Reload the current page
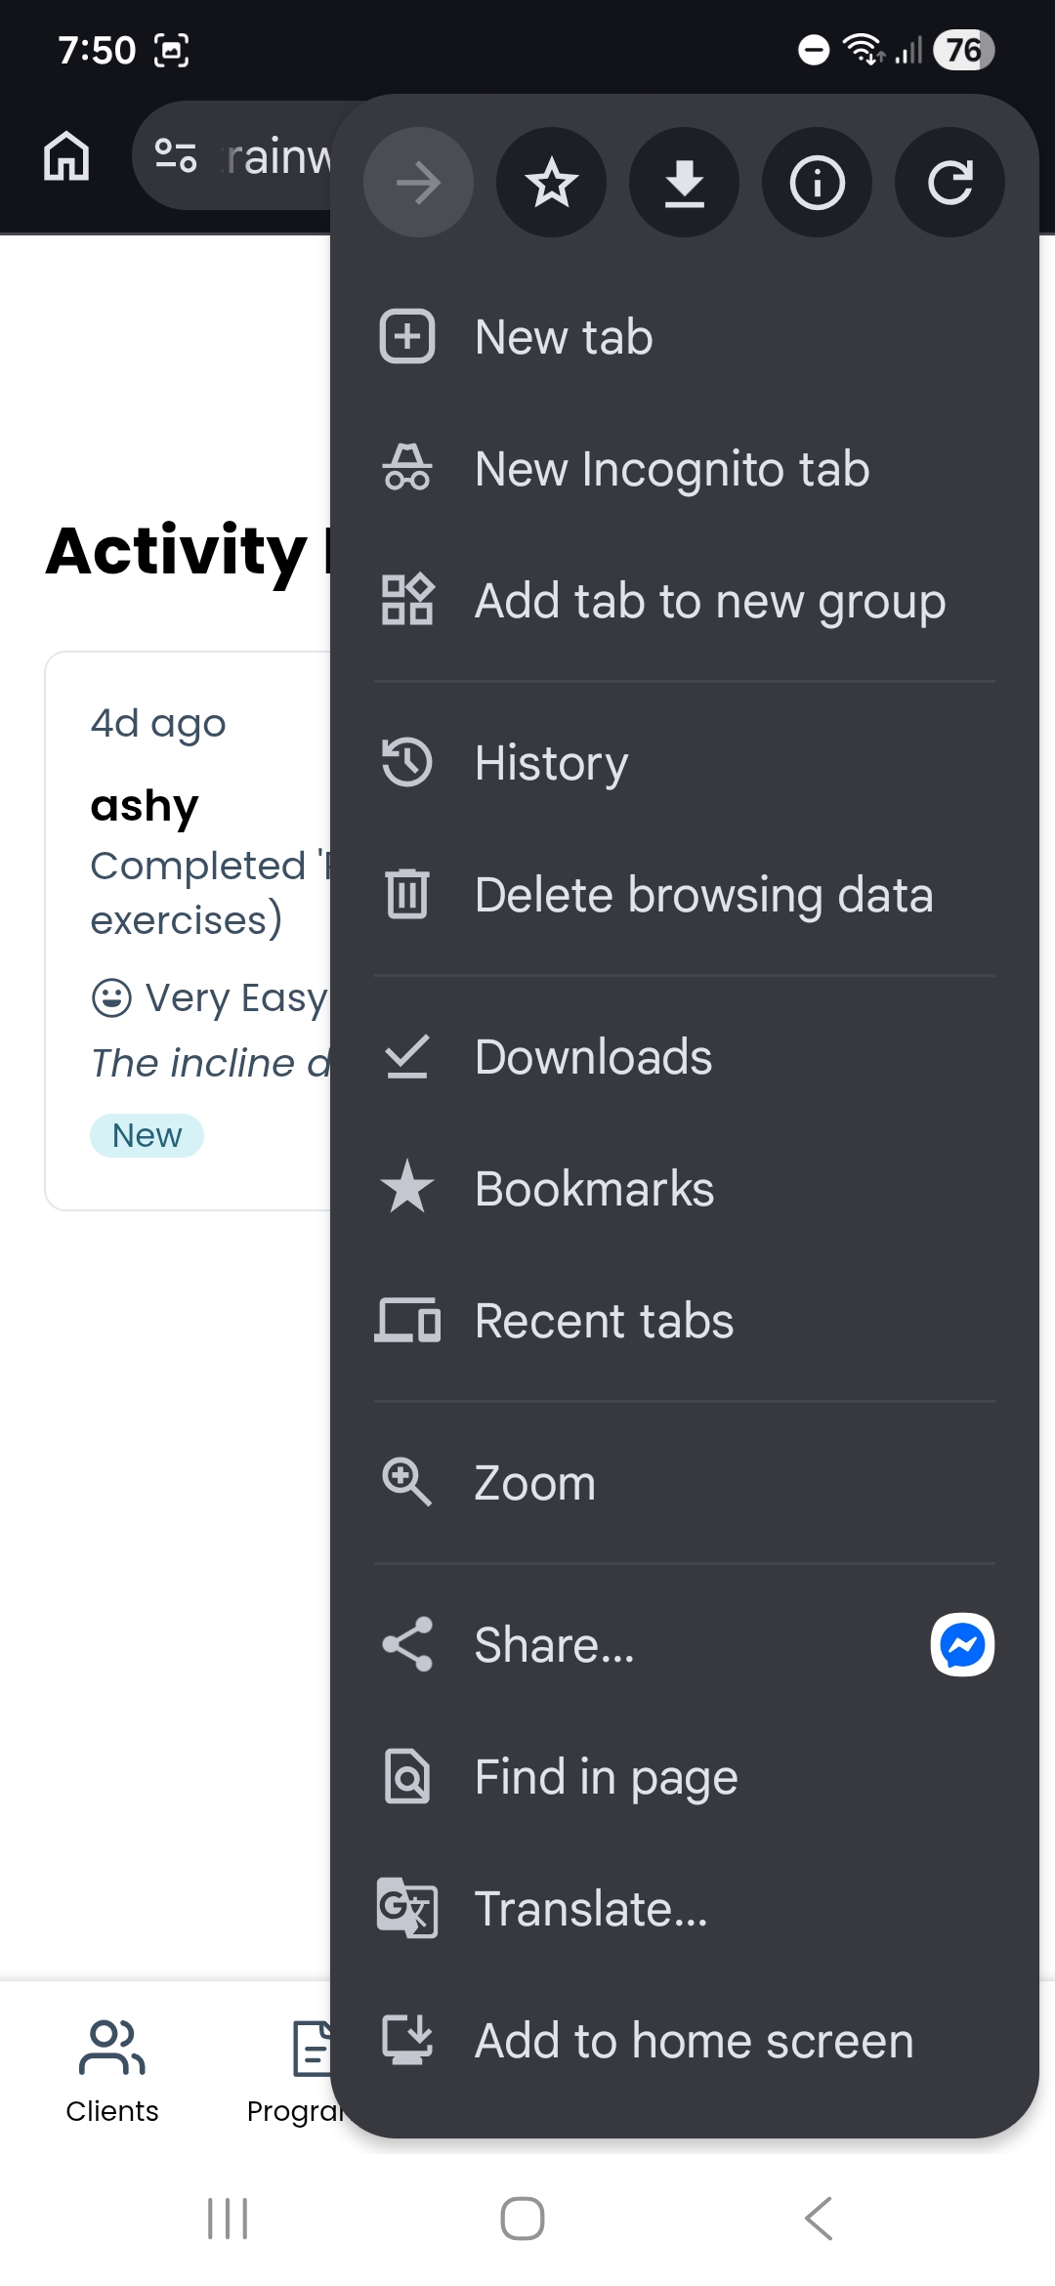Image resolution: width=1055 pixels, height=2286 pixels. point(949,183)
